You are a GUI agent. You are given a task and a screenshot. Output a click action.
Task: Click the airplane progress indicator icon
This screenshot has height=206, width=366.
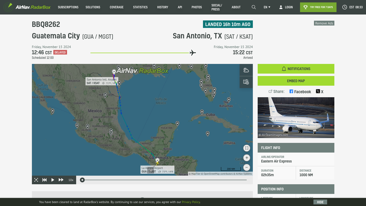tap(193, 53)
